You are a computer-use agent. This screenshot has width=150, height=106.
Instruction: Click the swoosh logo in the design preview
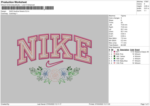54,64
